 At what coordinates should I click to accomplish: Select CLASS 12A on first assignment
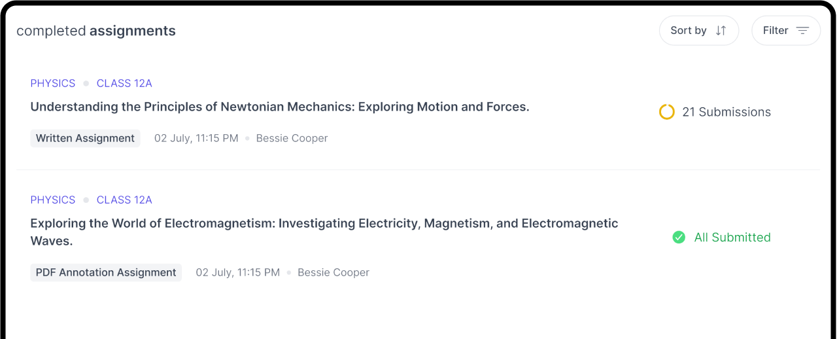point(124,83)
